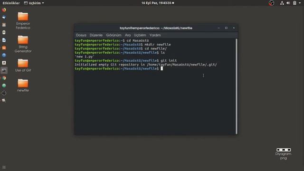Click the 'git init' command text
The height and width of the screenshot is (171, 304).
click(x=169, y=61)
